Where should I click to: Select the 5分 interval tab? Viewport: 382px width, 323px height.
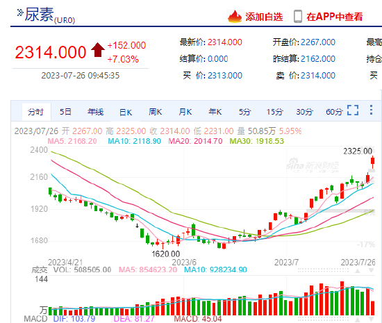(245, 112)
